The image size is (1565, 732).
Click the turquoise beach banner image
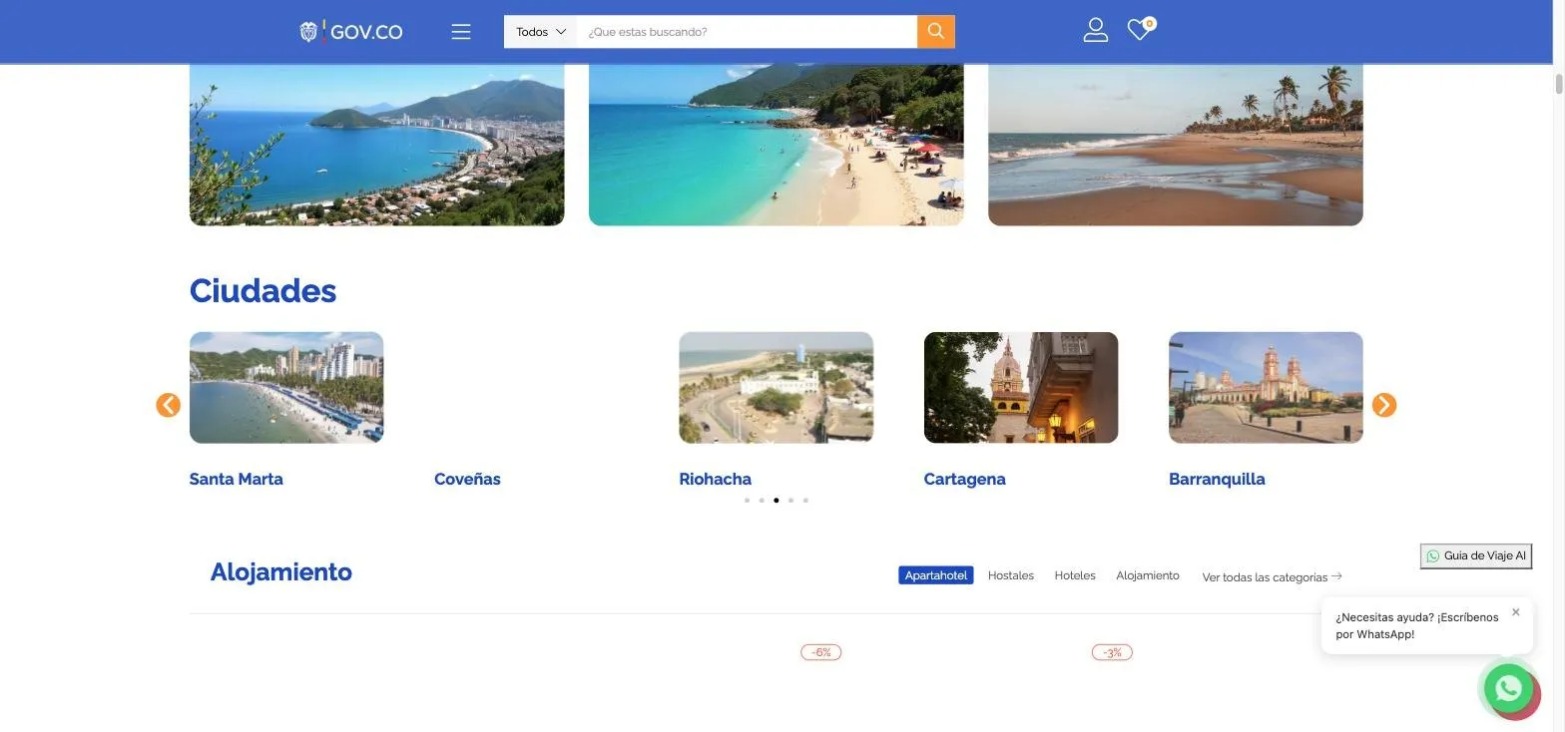tap(777, 145)
